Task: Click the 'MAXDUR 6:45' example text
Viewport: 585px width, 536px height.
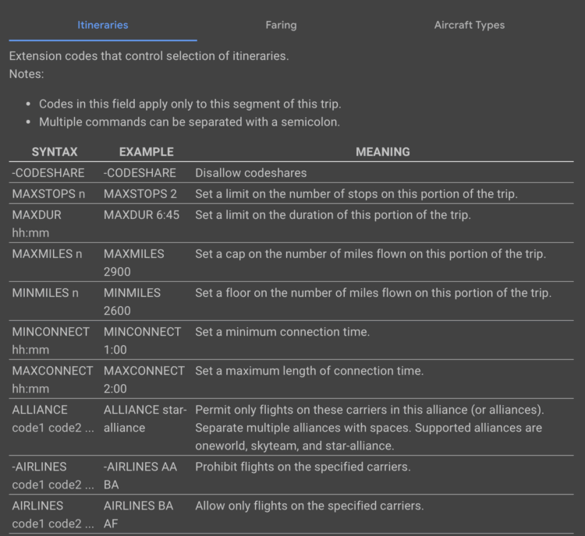Action: (x=141, y=214)
